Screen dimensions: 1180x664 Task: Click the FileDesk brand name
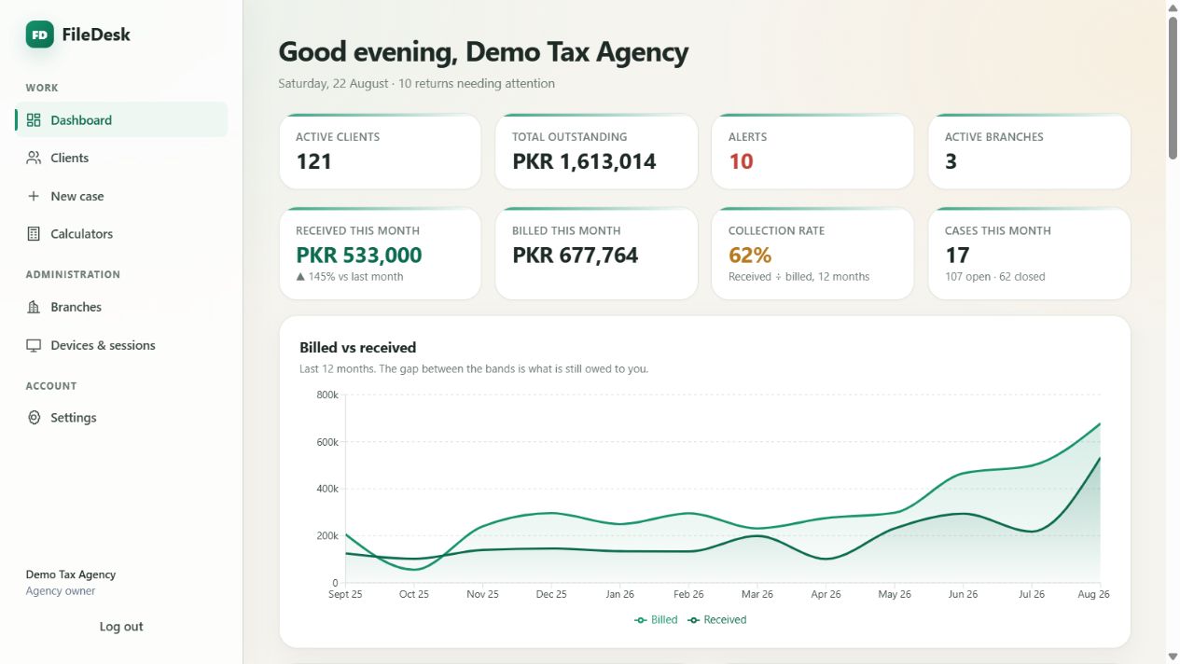(x=96, y=35)
